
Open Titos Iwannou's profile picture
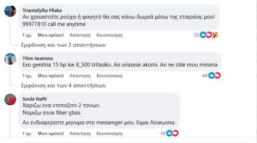click(10, 59)
